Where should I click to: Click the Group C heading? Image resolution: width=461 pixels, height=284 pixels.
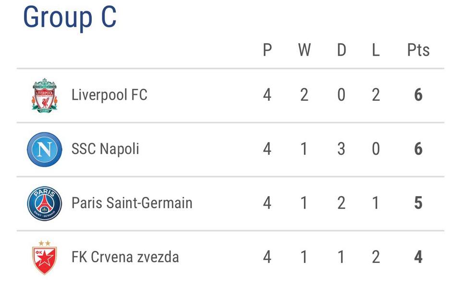tap(70, 18)
